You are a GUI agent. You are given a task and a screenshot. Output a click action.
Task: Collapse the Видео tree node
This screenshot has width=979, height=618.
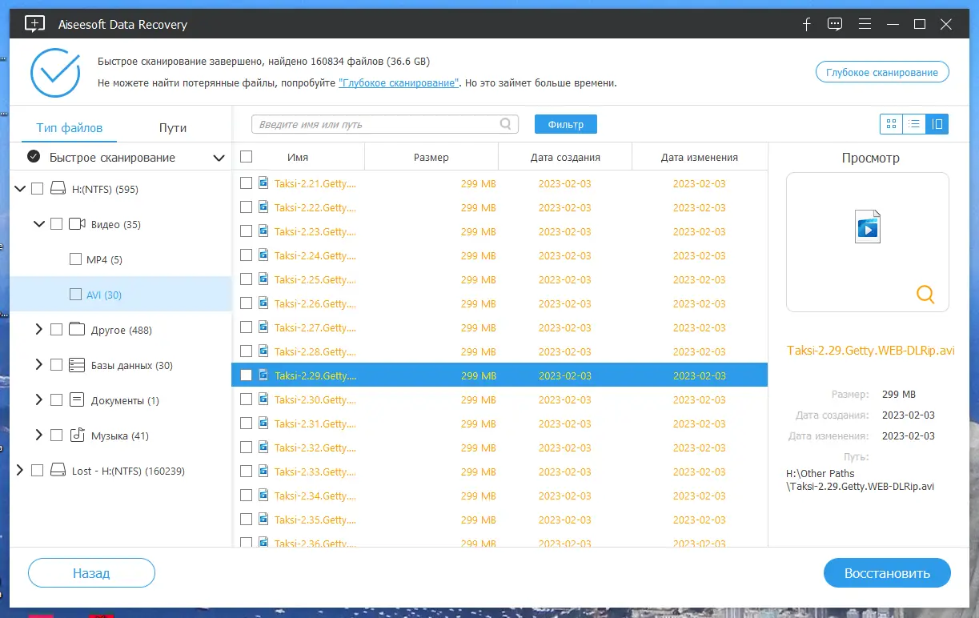point(38,224)
